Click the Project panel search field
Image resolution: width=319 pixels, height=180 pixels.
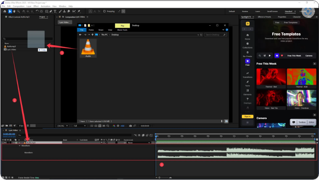click(28, 39)
